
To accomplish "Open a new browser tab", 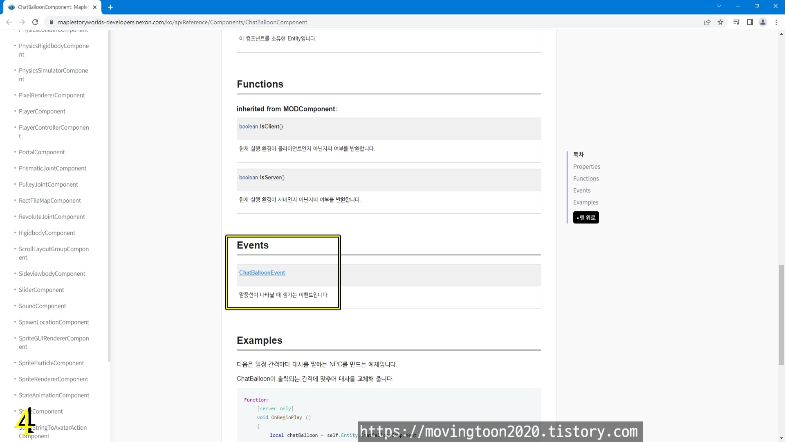I will [x=110, y=7].
